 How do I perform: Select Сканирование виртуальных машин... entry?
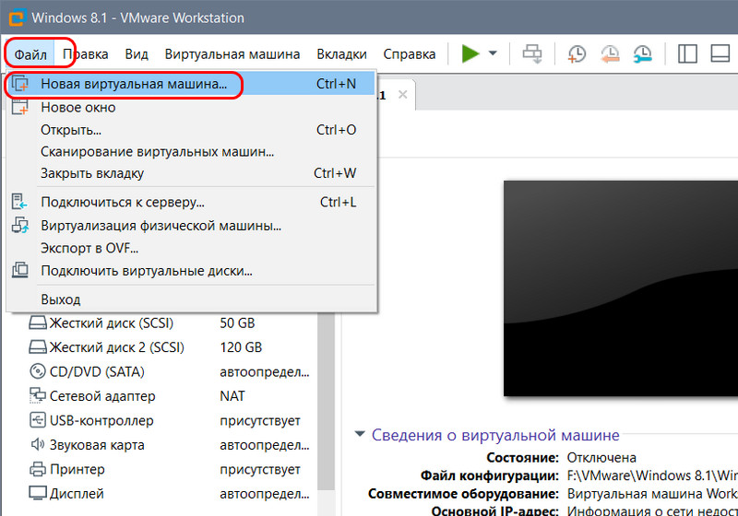pyautogui.click(x=191, y=152)
